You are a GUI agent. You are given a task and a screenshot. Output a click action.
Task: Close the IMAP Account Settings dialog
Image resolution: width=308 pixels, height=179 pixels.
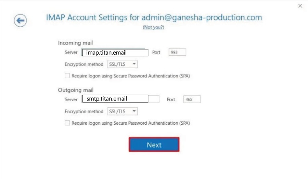click(300, 6)
